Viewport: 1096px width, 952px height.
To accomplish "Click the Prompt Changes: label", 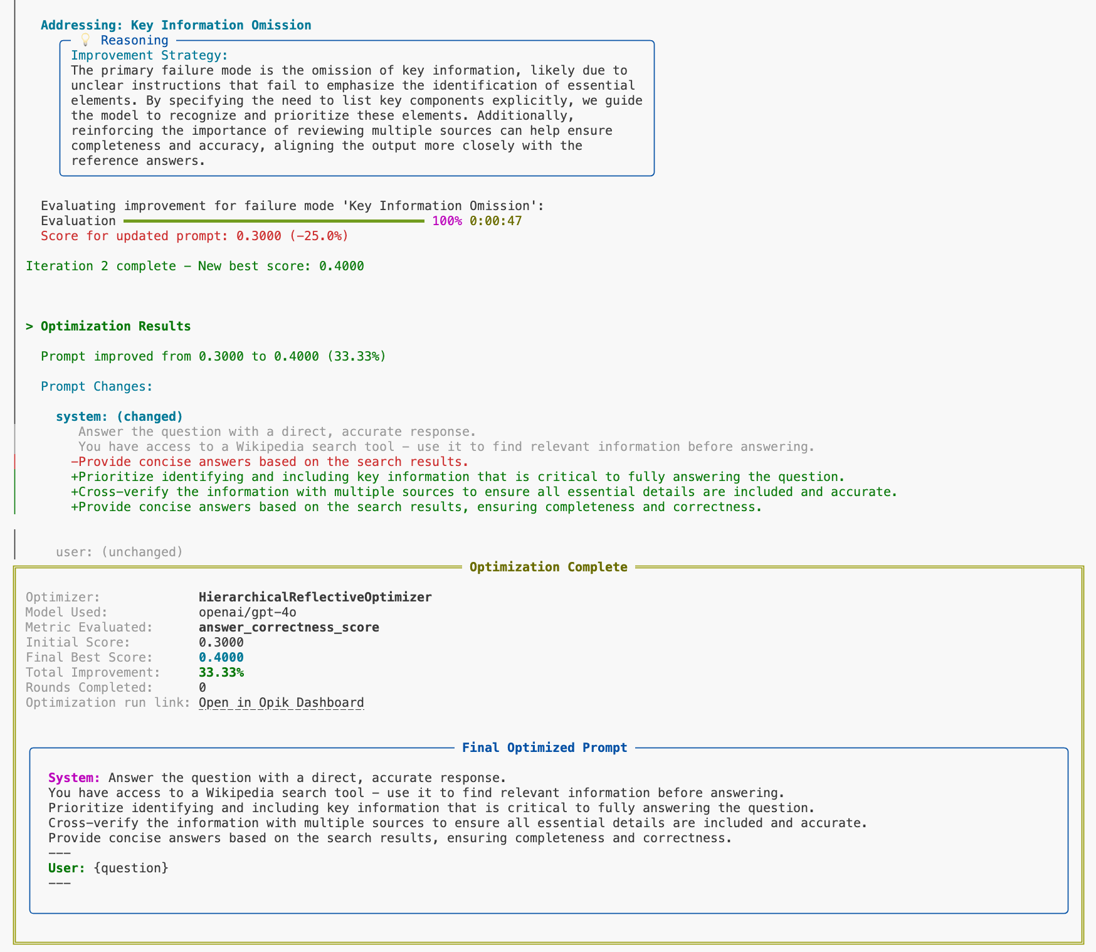I will point(95,386).
